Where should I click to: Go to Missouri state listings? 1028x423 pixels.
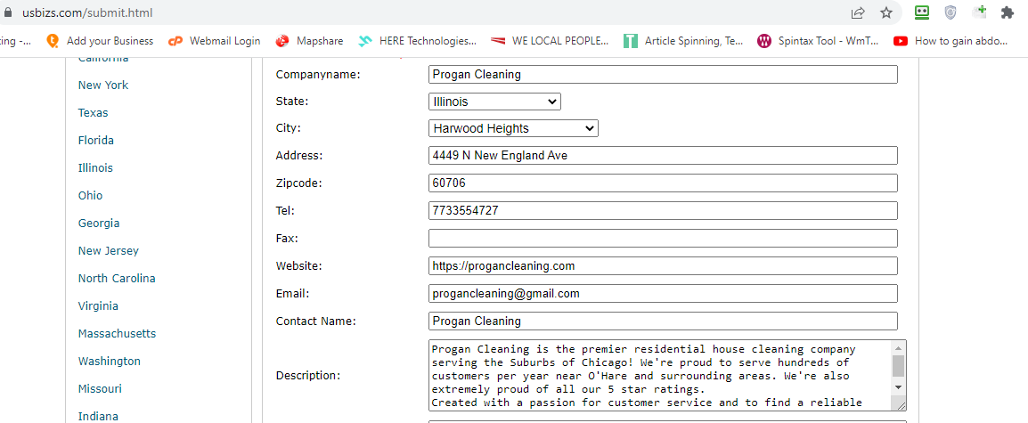[100, 388]
